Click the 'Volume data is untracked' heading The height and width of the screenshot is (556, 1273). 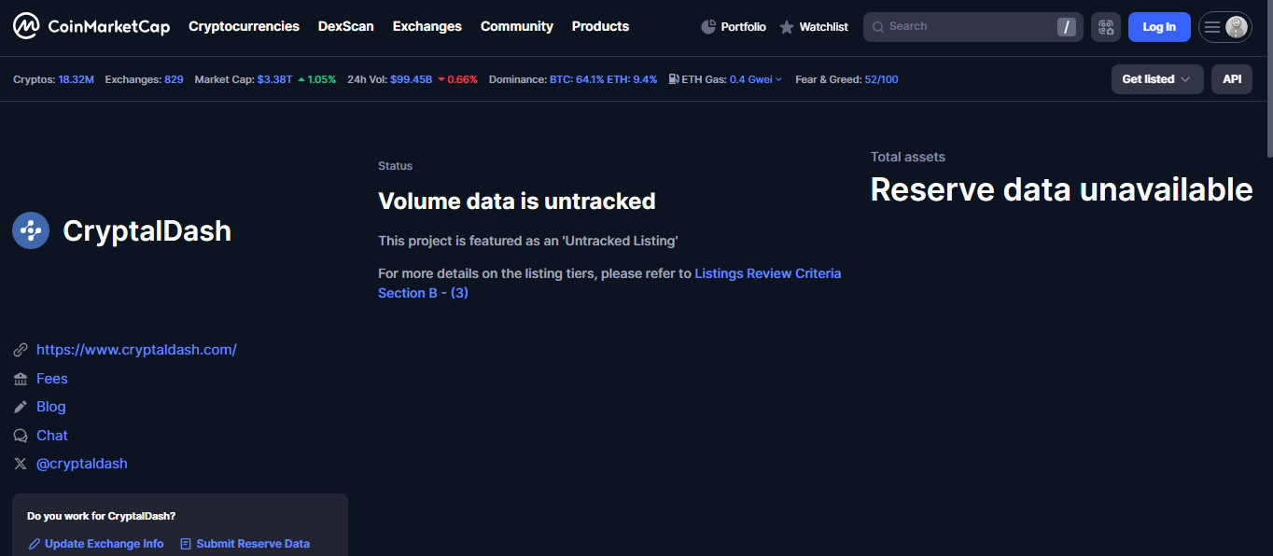517,201
